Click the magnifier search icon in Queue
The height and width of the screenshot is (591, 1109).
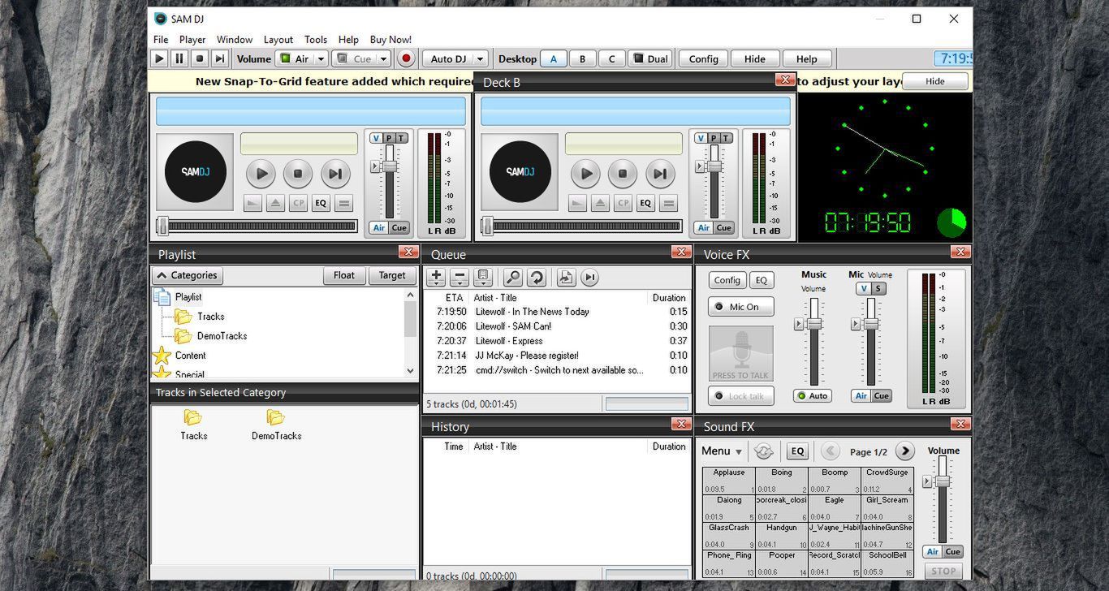click(512, 278)
